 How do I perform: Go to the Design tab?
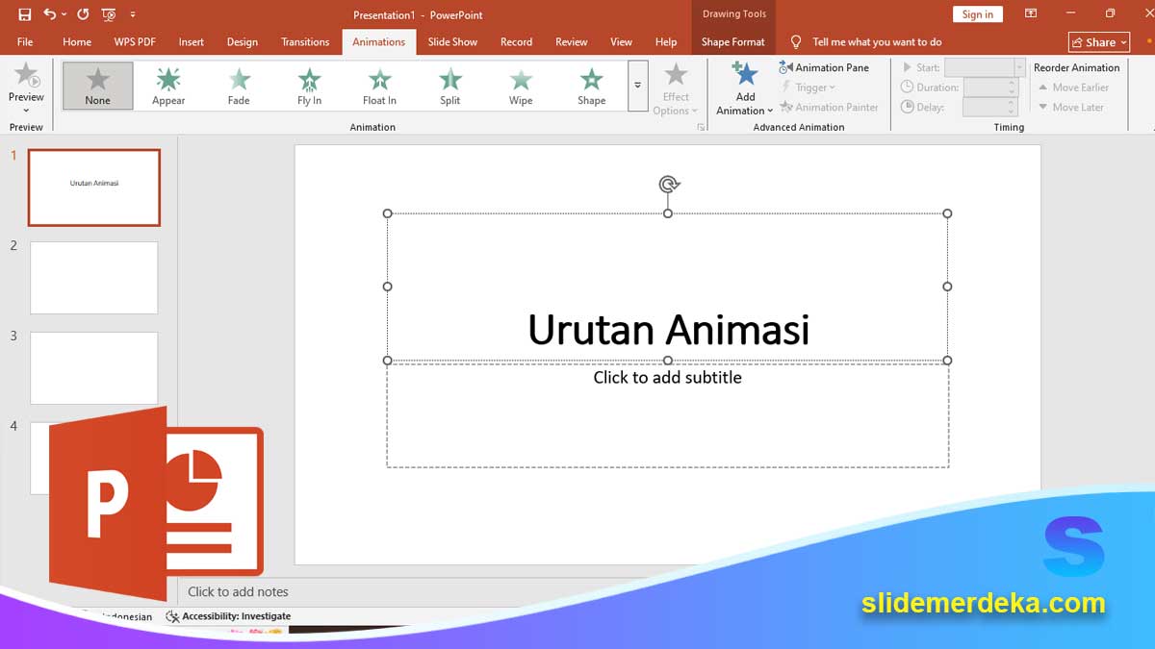point(243,41)
